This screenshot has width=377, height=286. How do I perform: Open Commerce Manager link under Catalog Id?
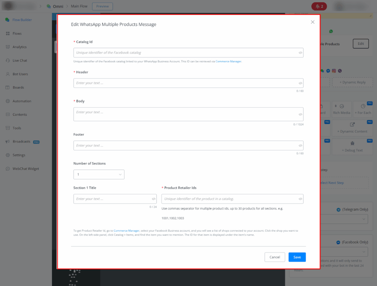pos(228,61)
